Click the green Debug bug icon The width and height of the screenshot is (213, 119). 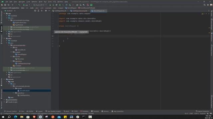[x=60, y=5]
